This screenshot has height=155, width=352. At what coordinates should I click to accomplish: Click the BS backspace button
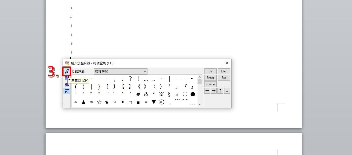pyautogui.click(x=210, y=71)
